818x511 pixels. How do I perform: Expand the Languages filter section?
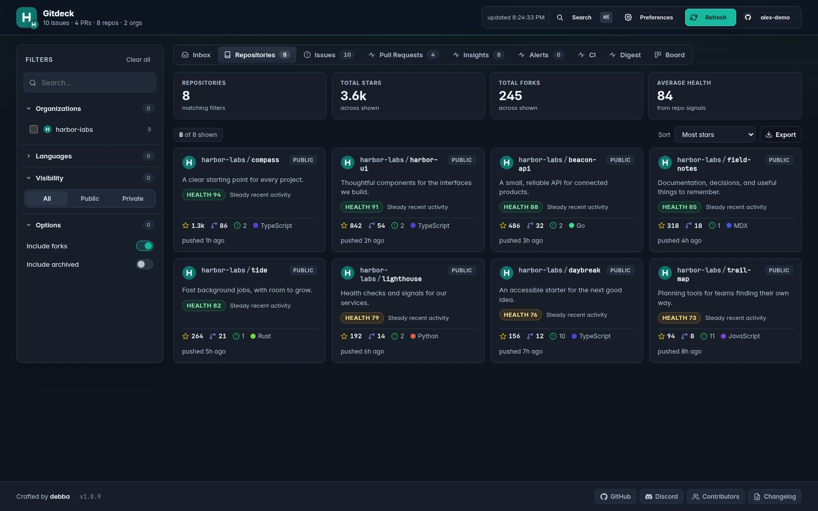point(90,156)
